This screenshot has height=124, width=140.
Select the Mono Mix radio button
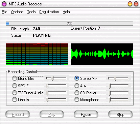click(x=15, y=78)
